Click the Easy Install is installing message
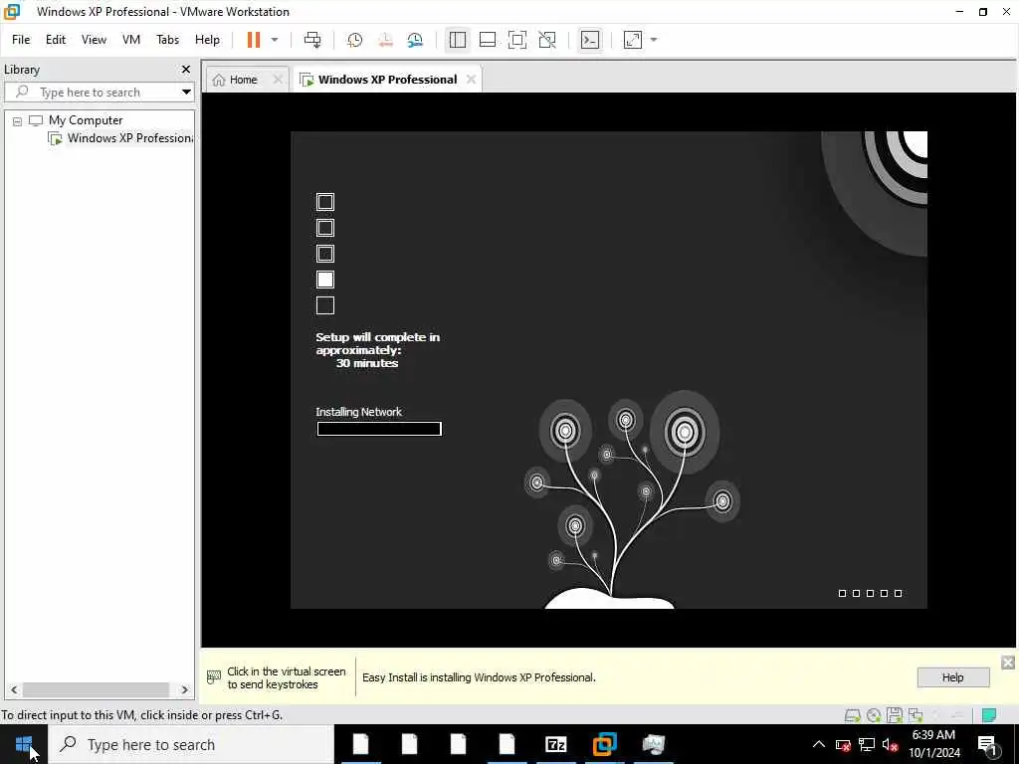The width and height of the screenshot is (1019, 764). [x=479, y=677]
